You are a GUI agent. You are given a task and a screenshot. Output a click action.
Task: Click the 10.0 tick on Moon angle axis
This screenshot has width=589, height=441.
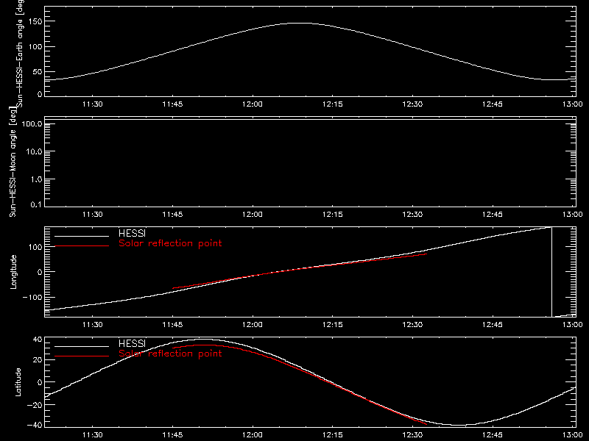pos(34,151)
